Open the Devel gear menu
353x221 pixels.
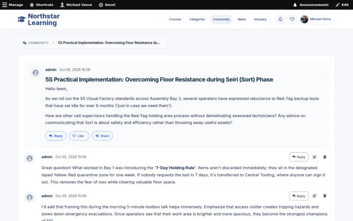point(107,5)
